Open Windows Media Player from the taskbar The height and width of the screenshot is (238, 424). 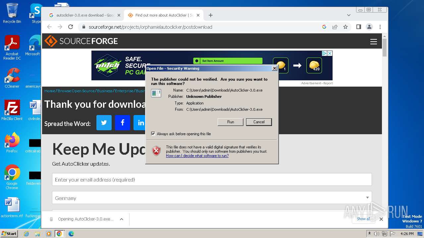48,234
